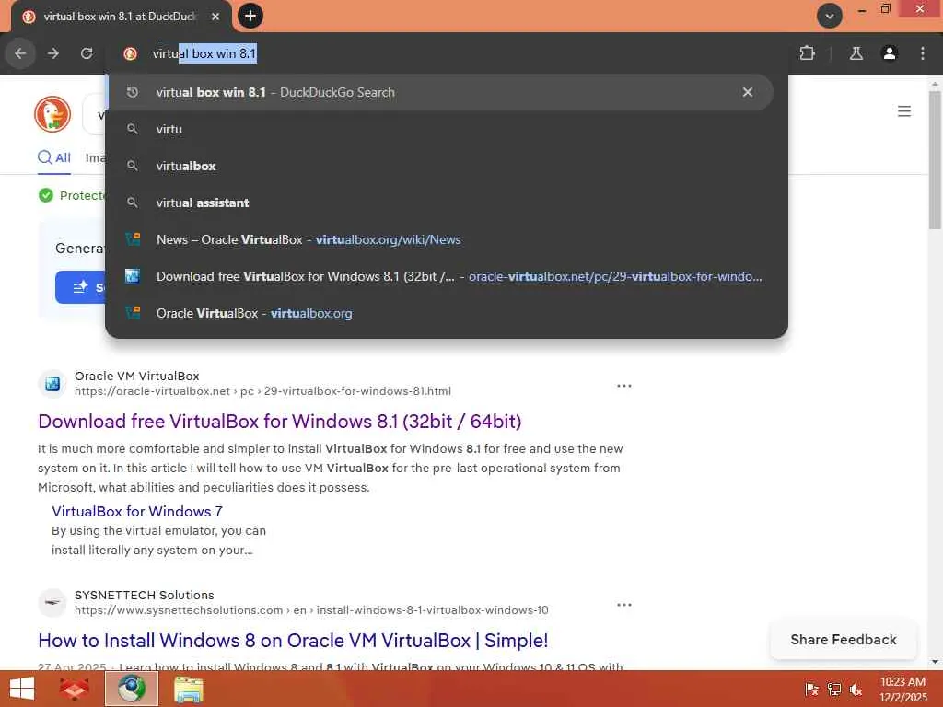Click the history clock icon in first suggestion
Image resolution: width=943 pixels, height=707 pixels.
(133, 92)
